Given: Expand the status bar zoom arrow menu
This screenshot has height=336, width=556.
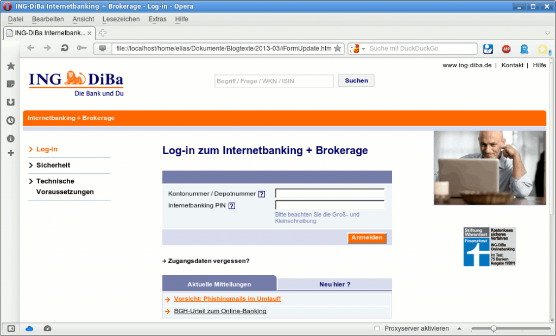Looking at the screenshot, I should click(x=459, y=328).
